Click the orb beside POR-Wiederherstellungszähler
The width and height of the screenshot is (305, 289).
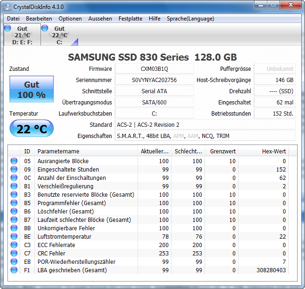(x=14, y=261)
